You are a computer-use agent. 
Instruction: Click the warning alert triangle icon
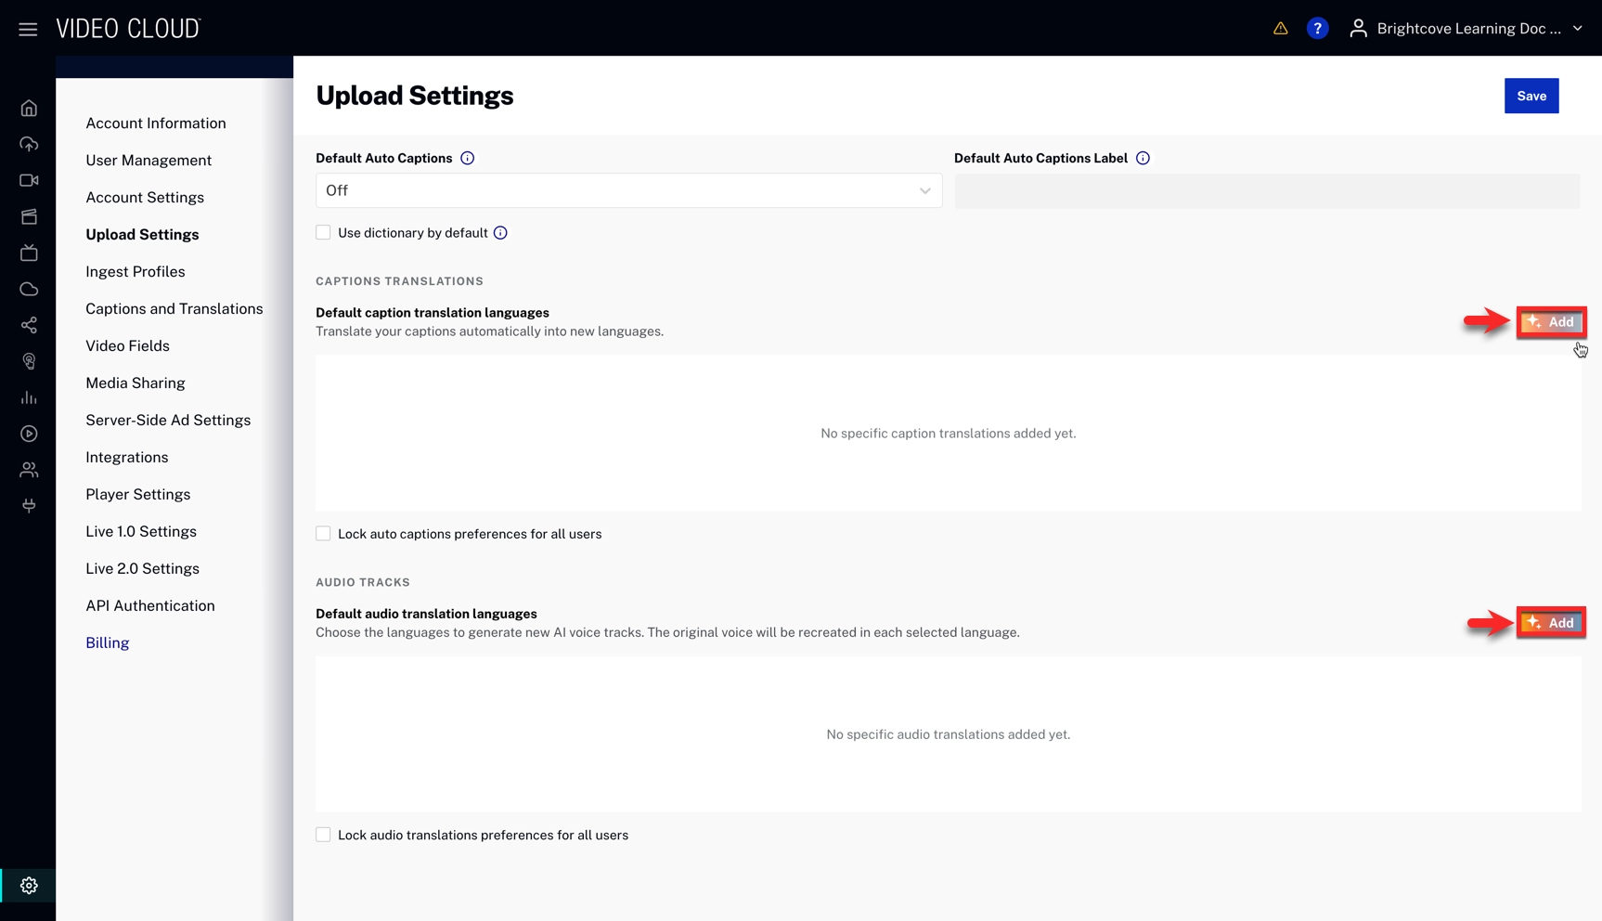coord(1280,29)
